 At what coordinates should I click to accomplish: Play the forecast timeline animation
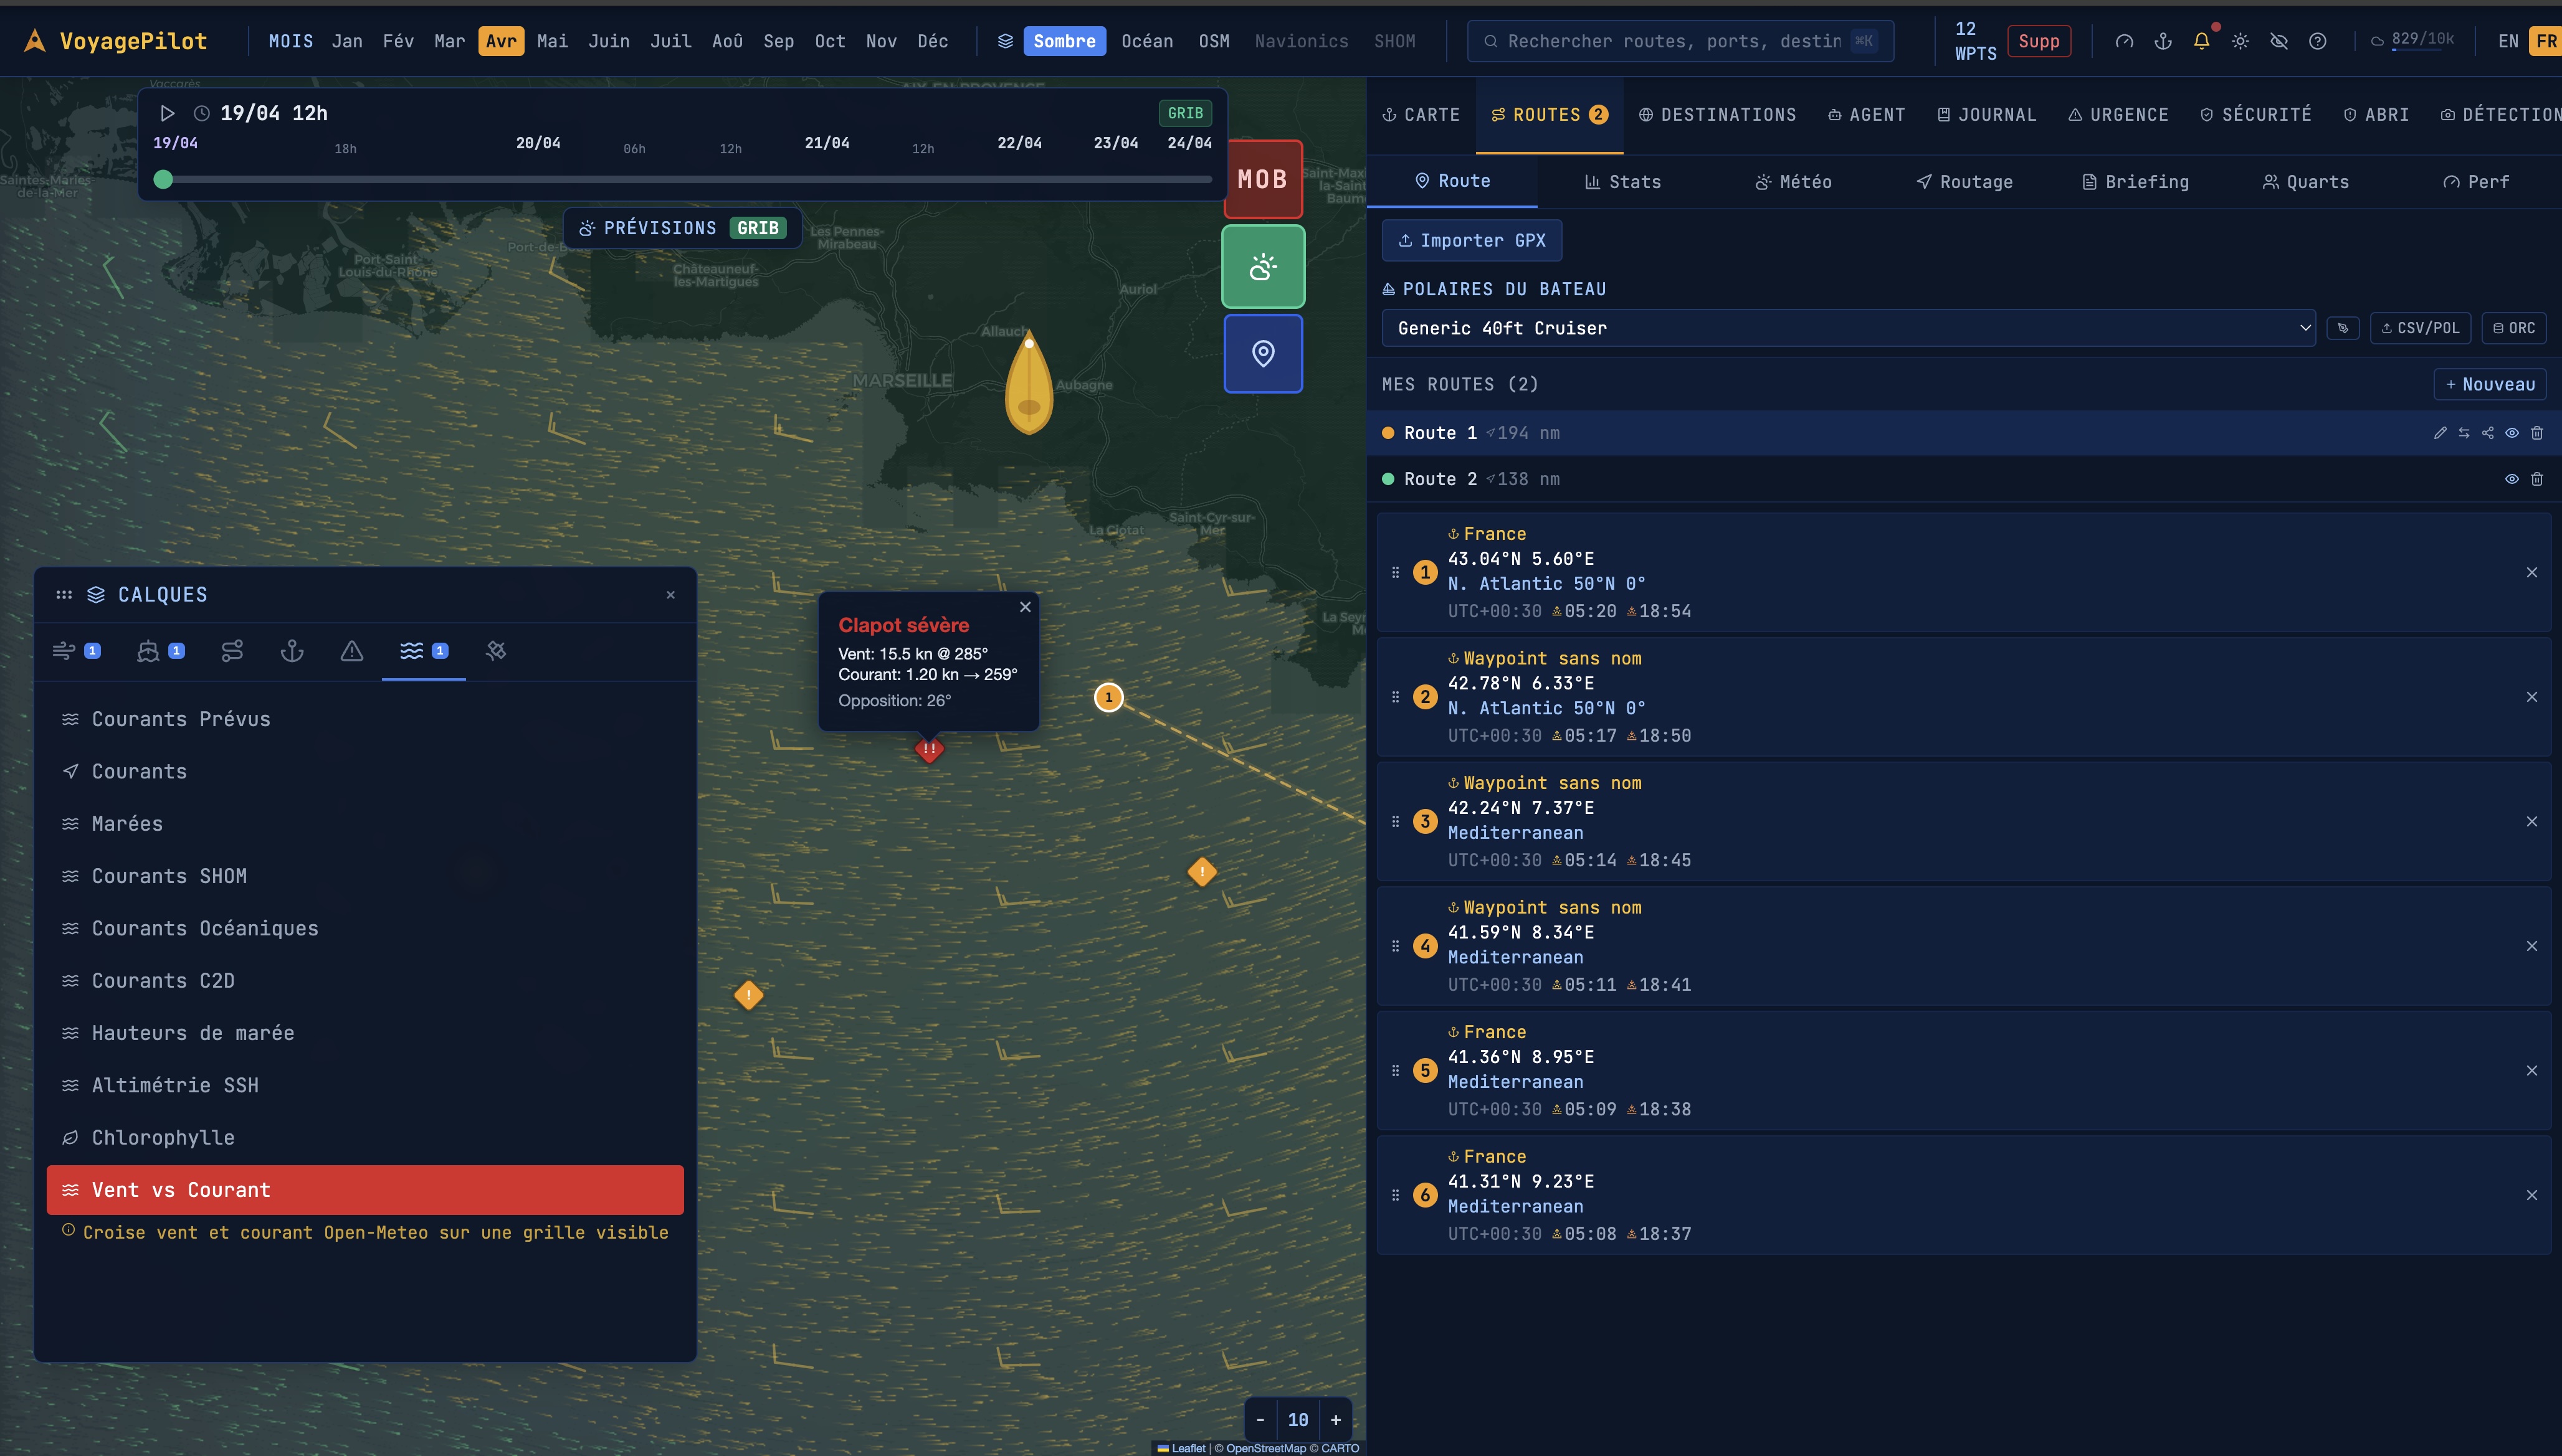pos(168,113)
